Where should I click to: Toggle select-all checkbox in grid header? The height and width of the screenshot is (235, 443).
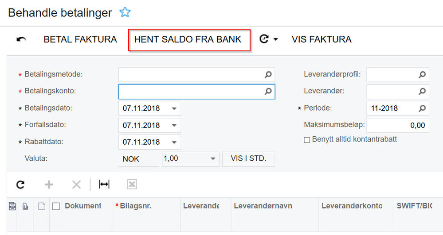pos(56,206)
